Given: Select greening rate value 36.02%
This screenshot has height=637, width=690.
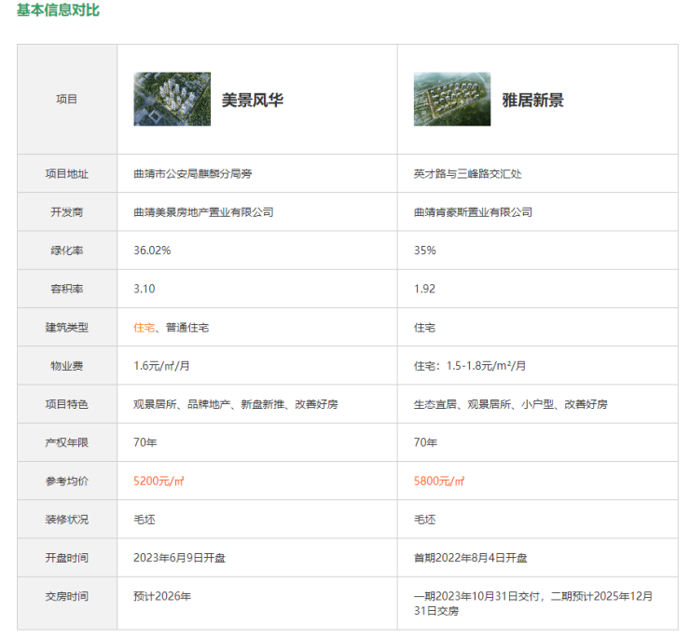Looking at the screenshot, I should pos(152,251).
